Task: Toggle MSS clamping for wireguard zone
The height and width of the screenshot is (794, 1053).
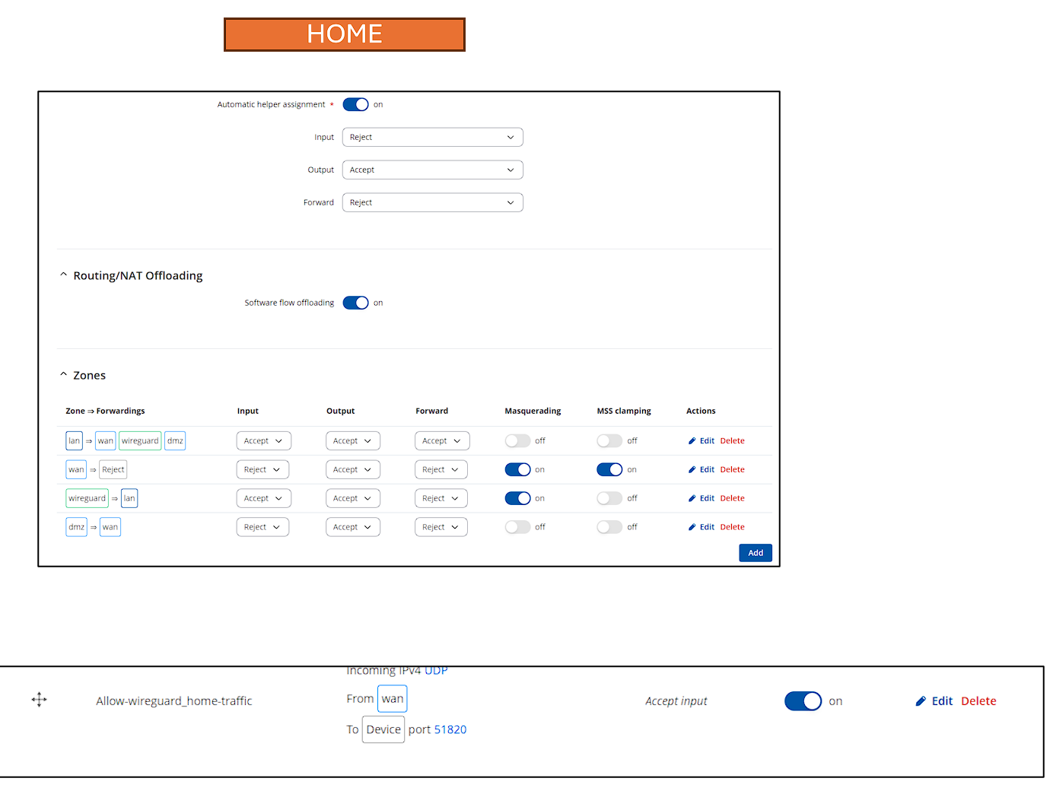Action: [x=609, y=499]
